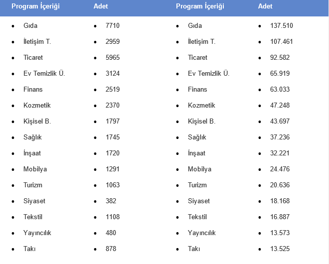Select the Sağlık label beside 37.236
Screen dimensions: 329x264
[x=197, y=137]
